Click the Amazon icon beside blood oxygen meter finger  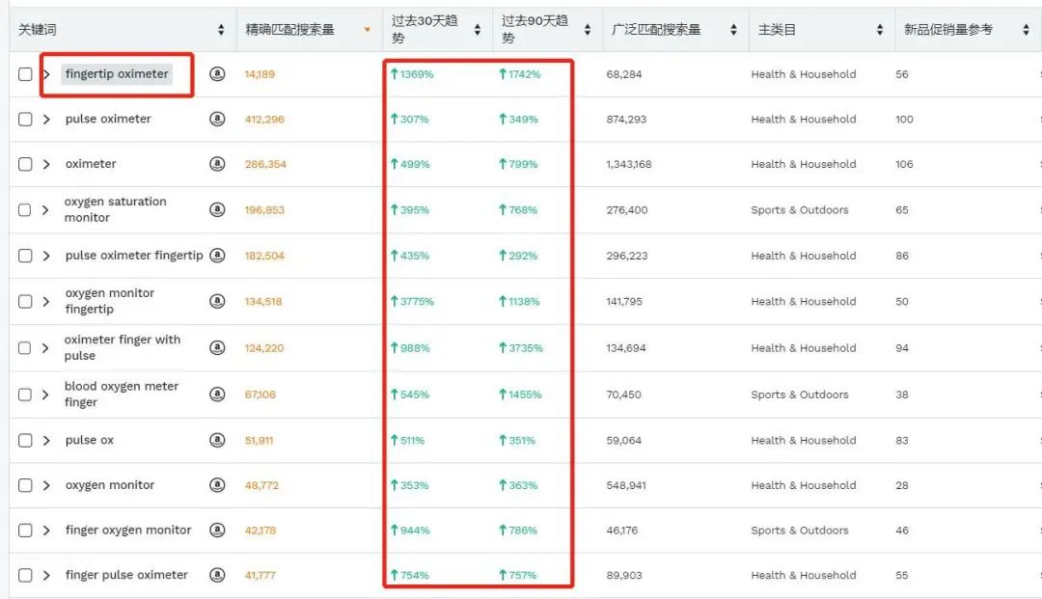click(217, 394)
